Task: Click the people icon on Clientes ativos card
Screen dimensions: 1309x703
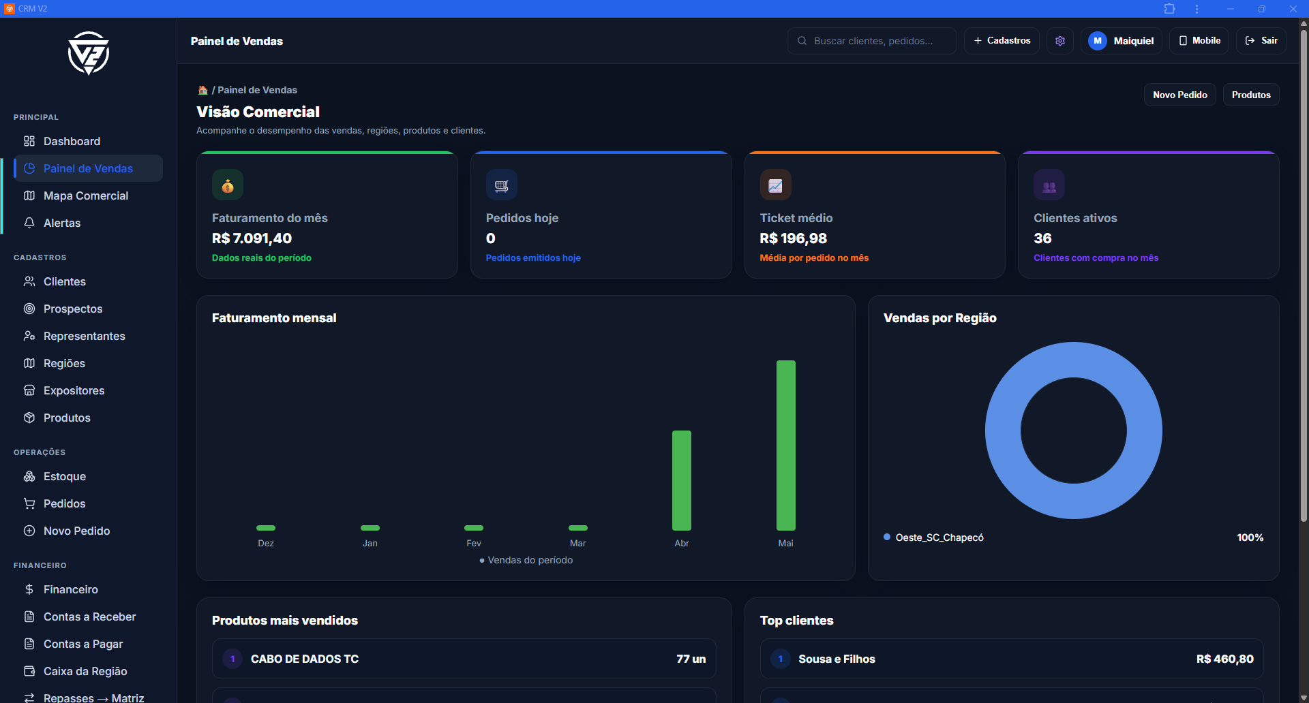Action: coord(1049,185)
